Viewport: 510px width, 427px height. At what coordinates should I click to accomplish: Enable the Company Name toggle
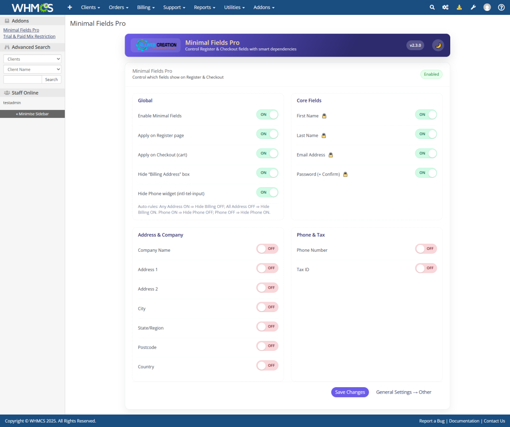pyautogui.click(x=267, y=249)
